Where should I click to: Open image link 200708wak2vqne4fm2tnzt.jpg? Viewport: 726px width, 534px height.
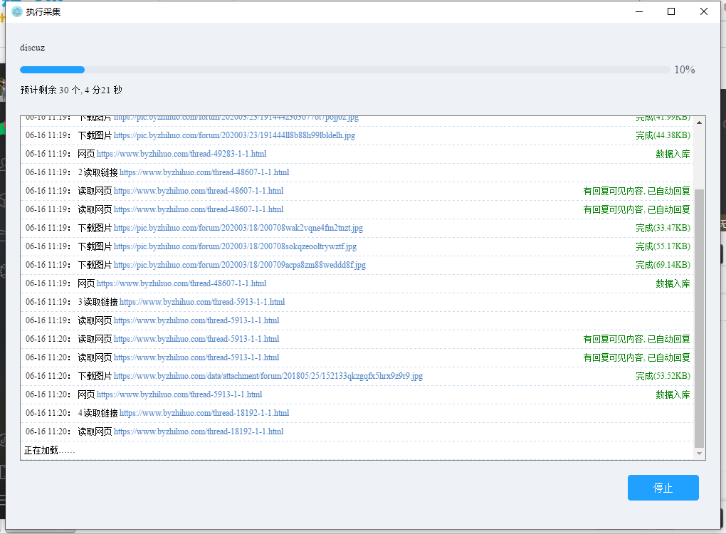238,228
